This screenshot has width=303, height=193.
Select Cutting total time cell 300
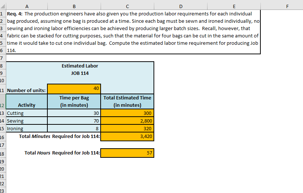click(x=127, y=113)
